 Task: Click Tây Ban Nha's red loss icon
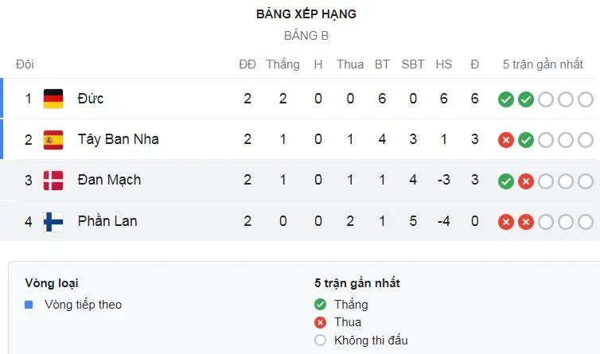[505, 140]
